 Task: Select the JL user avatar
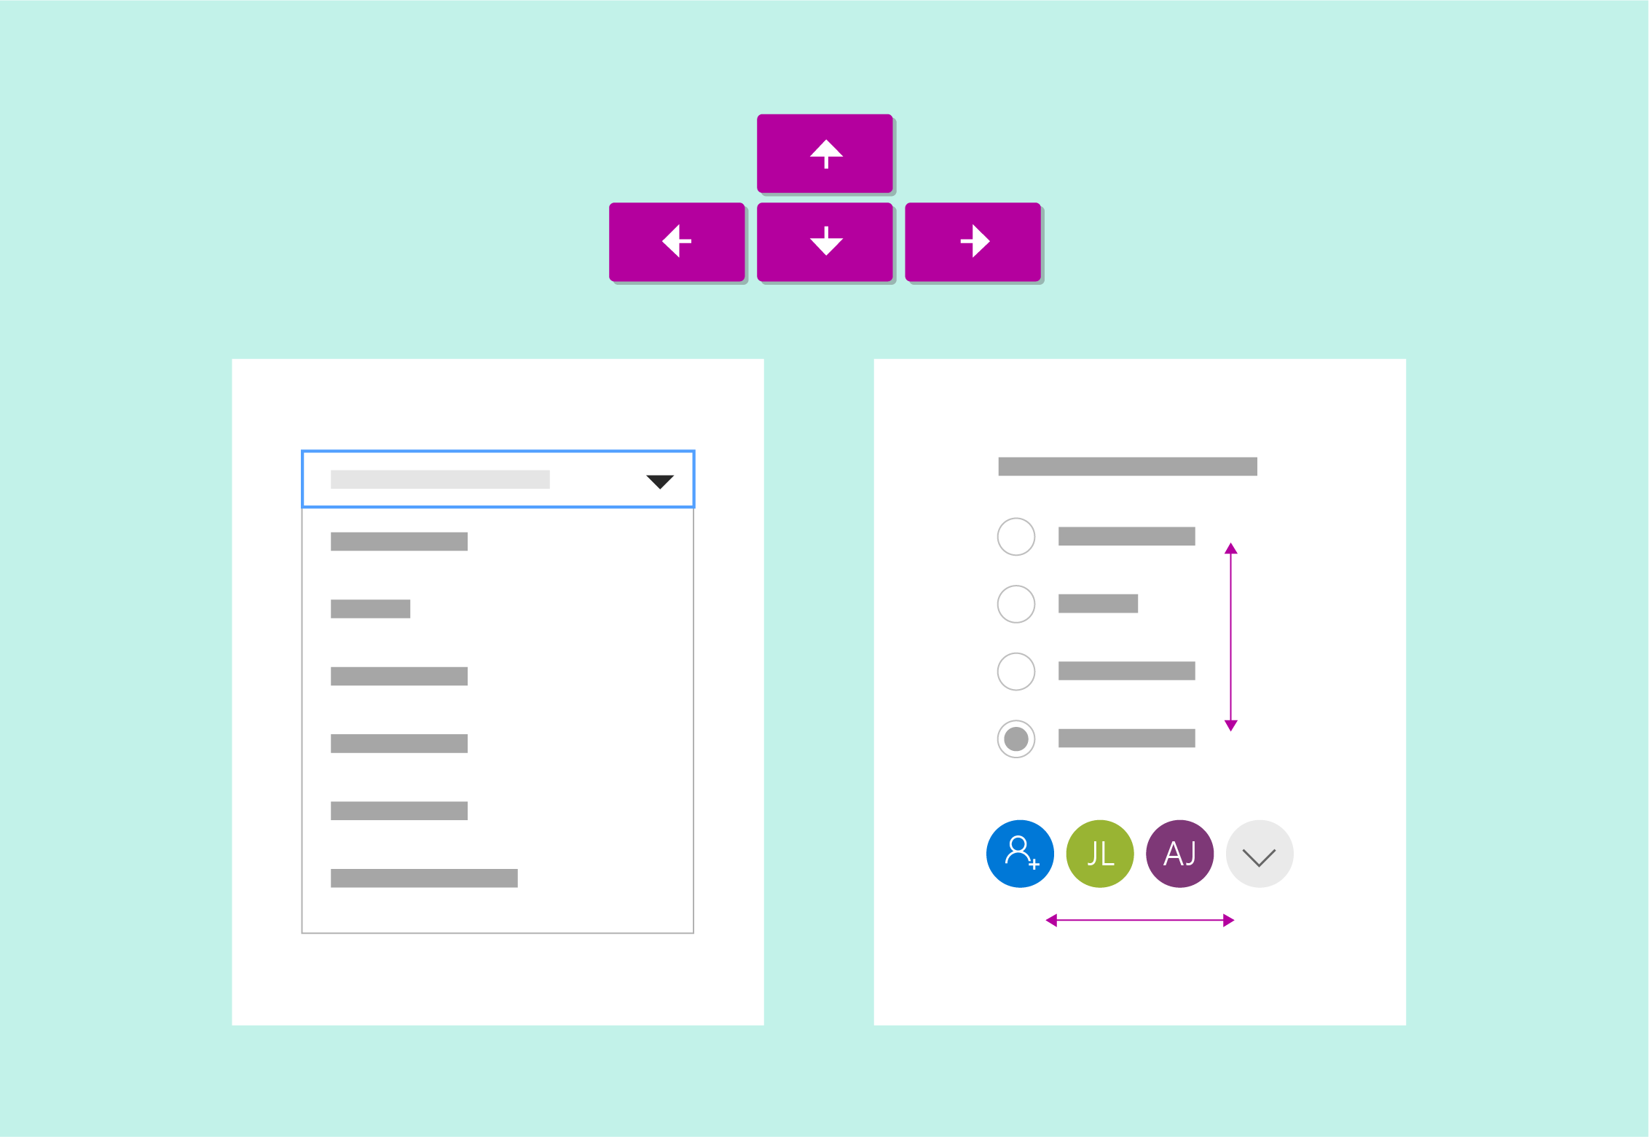(x=1102, y=855)
